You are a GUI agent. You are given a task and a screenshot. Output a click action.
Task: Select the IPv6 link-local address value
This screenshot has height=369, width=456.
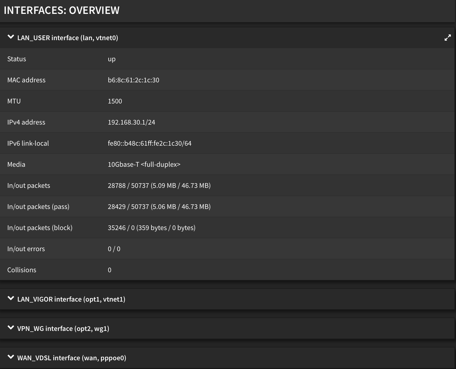150,143
